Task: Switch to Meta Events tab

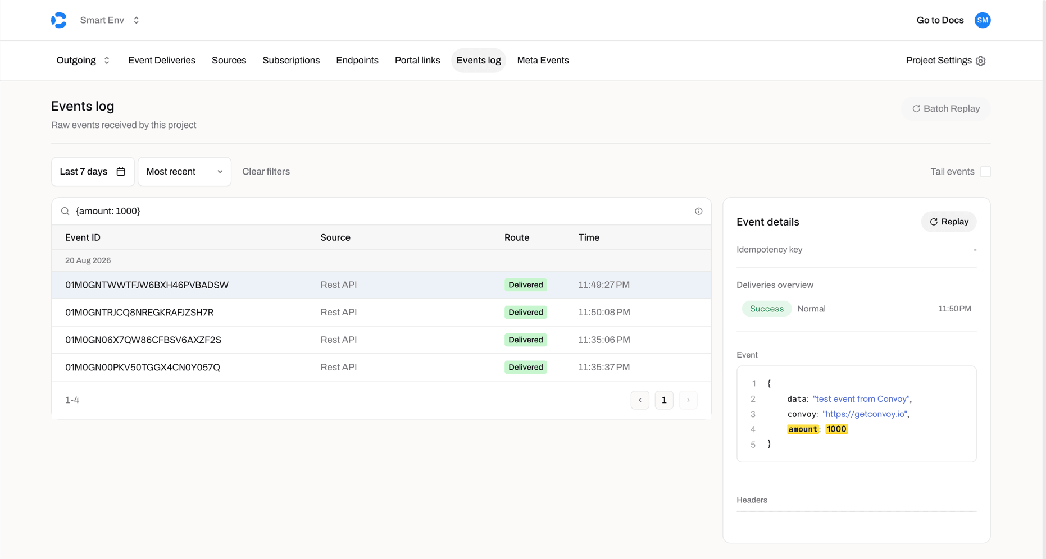Action: [543, 61]
